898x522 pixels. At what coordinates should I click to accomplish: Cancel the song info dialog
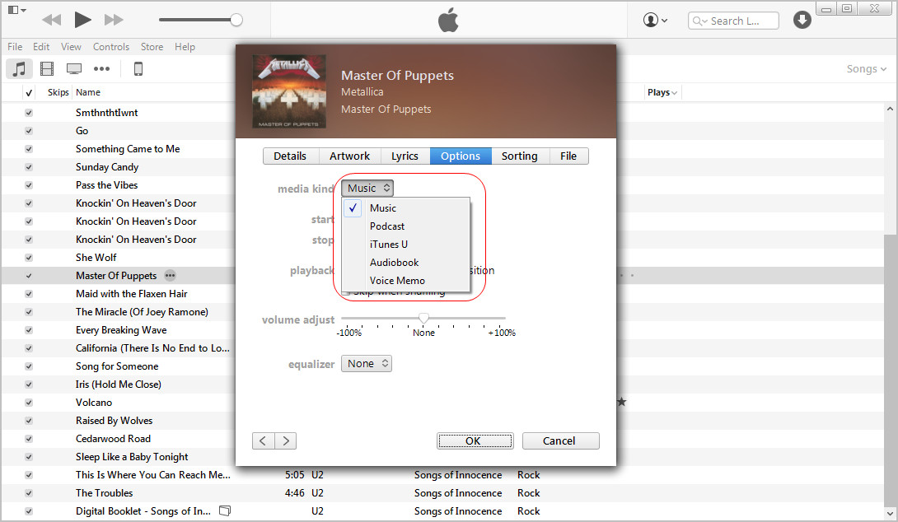point(561,440)
